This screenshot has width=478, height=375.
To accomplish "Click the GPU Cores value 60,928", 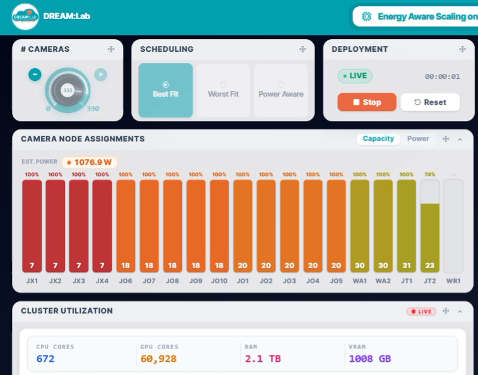I will point(158,359).
